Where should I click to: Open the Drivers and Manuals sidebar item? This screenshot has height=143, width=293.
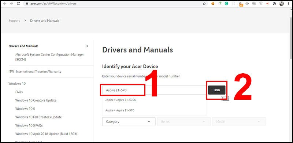[x=23, y=46]
